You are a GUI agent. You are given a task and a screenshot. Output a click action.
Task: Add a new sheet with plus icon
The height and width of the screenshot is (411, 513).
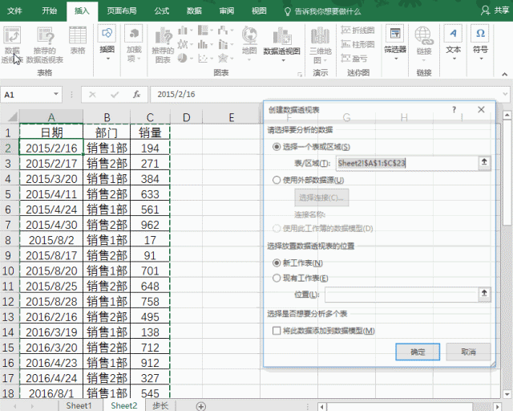pyautogui.click(x=200, y=405)
